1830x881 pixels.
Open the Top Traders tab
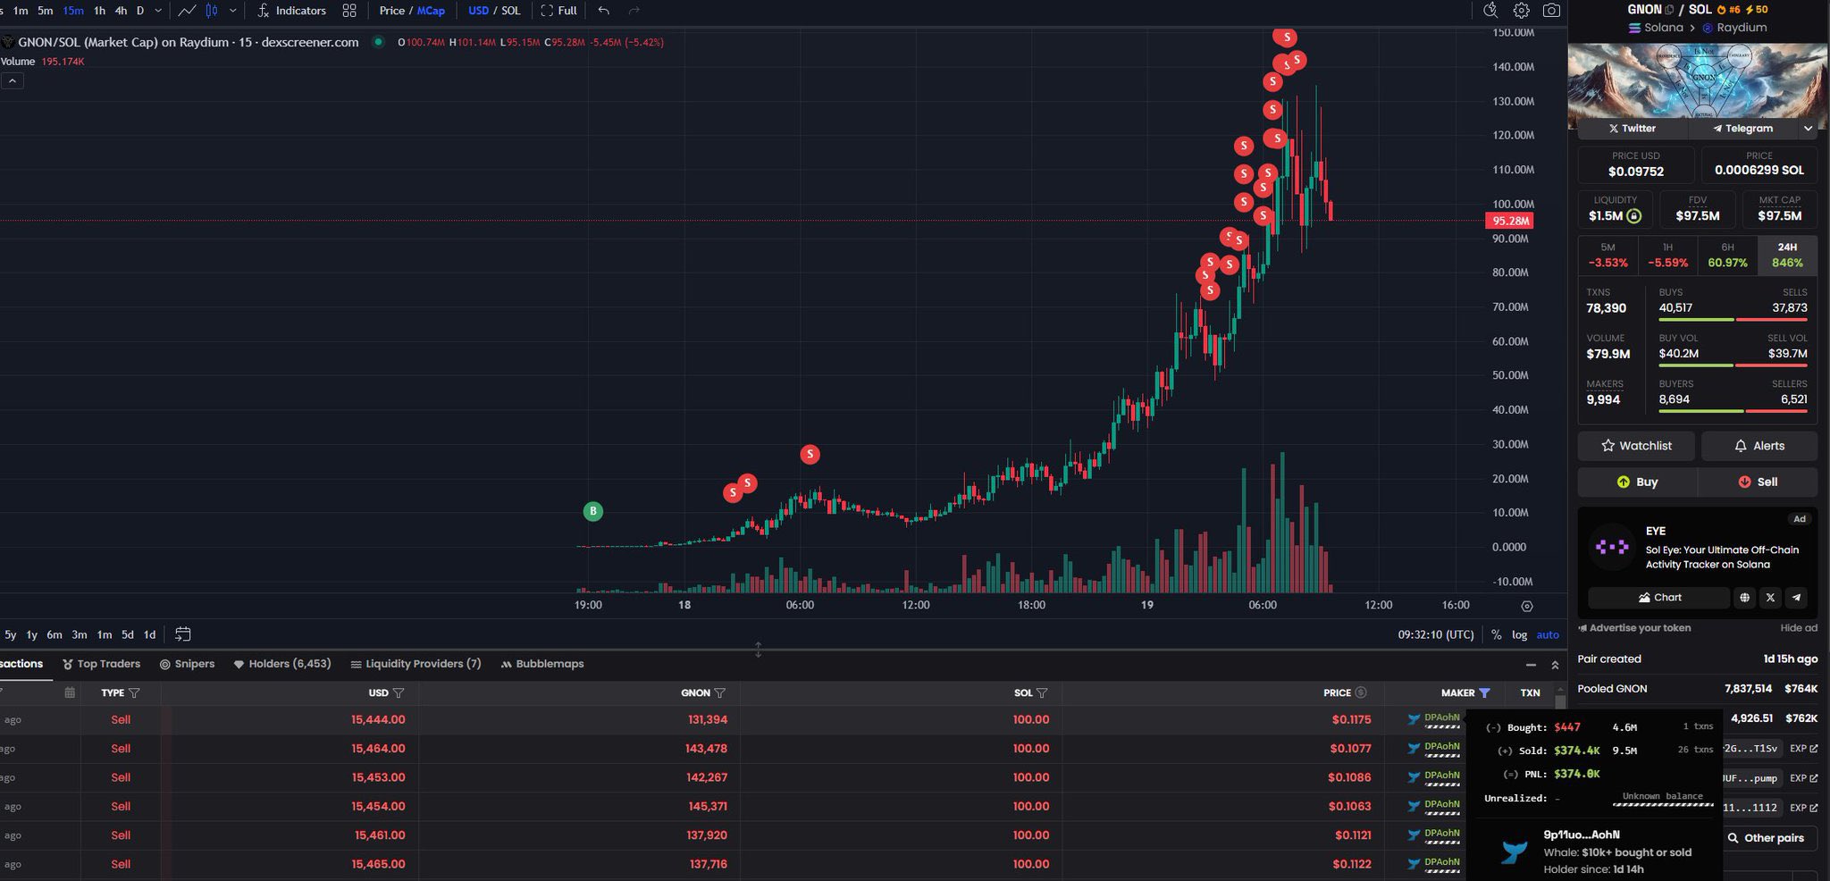click(x=102, y=664)
